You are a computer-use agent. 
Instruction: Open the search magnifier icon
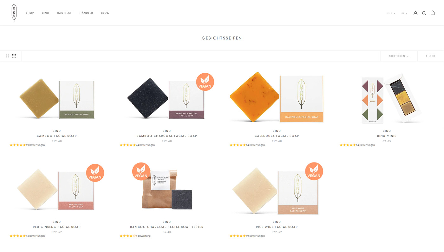click(424, 13)
